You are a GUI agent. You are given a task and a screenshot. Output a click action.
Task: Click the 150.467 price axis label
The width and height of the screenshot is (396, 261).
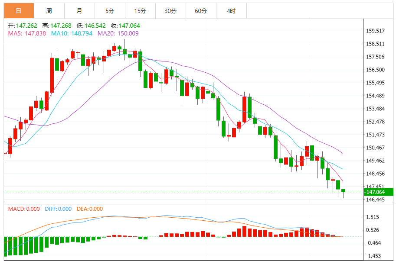coord(376,148)
